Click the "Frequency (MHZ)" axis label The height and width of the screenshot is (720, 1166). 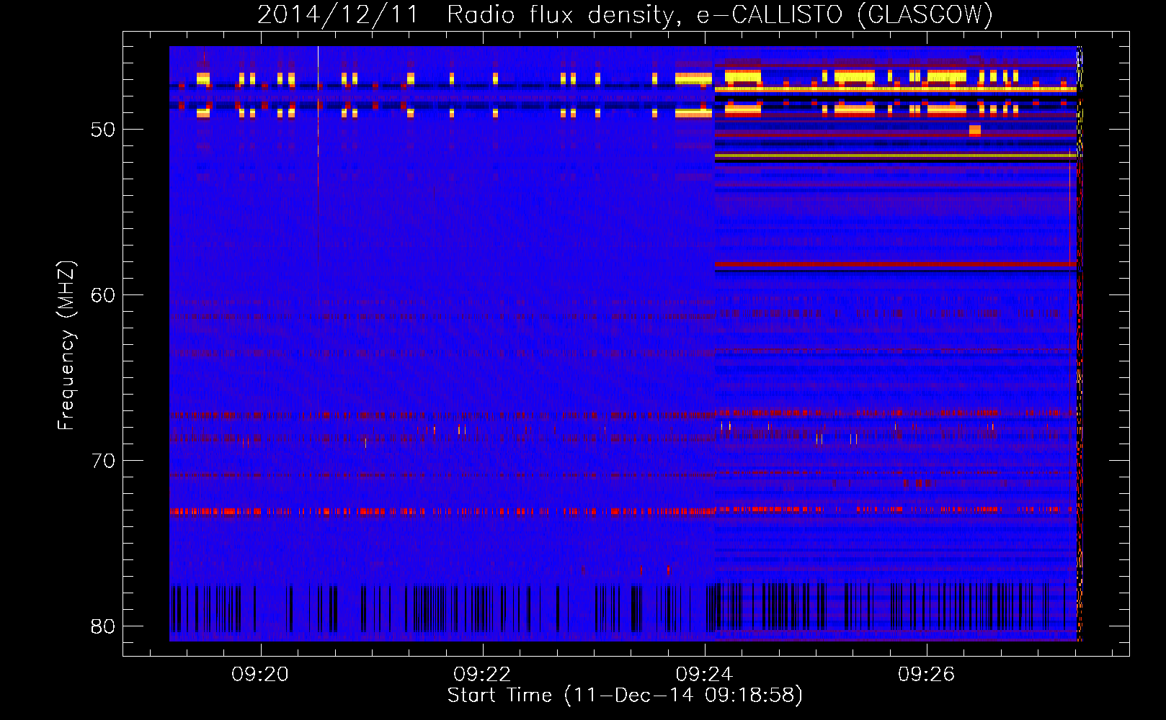[x=66, y=346]
